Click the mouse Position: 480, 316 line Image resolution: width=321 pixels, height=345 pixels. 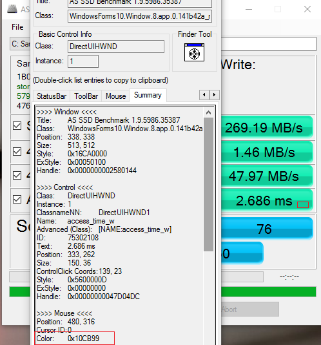66,322
